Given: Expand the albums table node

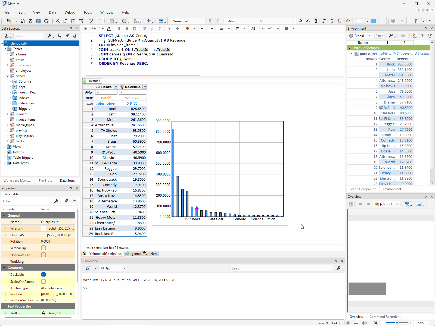Looking at the screenshot, I should [7, 54].
